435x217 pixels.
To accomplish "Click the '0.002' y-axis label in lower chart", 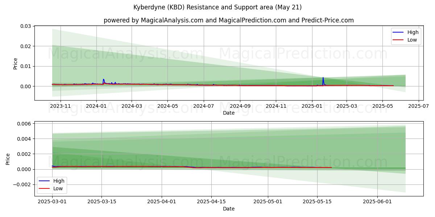I will point(25,154).
